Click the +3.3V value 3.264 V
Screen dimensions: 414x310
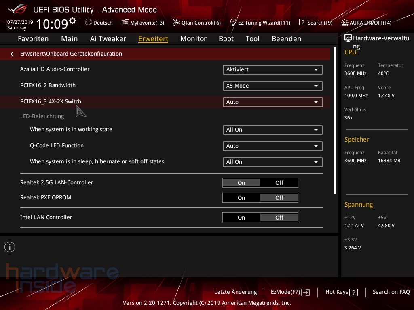click(x=353, y=248)
